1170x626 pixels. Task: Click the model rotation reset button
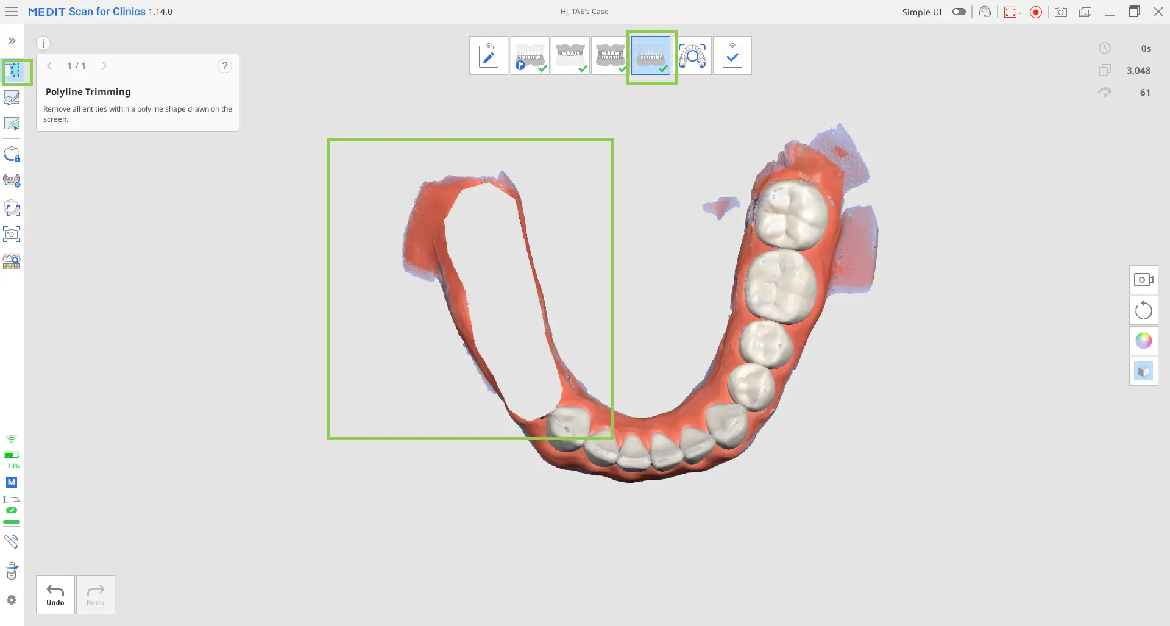(x=1144, y=310)
